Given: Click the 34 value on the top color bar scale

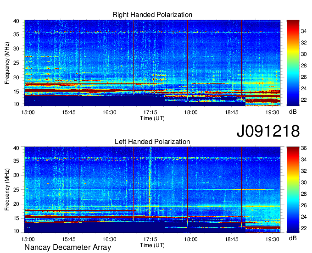Looking at the screenshot, I should [304, 31].
